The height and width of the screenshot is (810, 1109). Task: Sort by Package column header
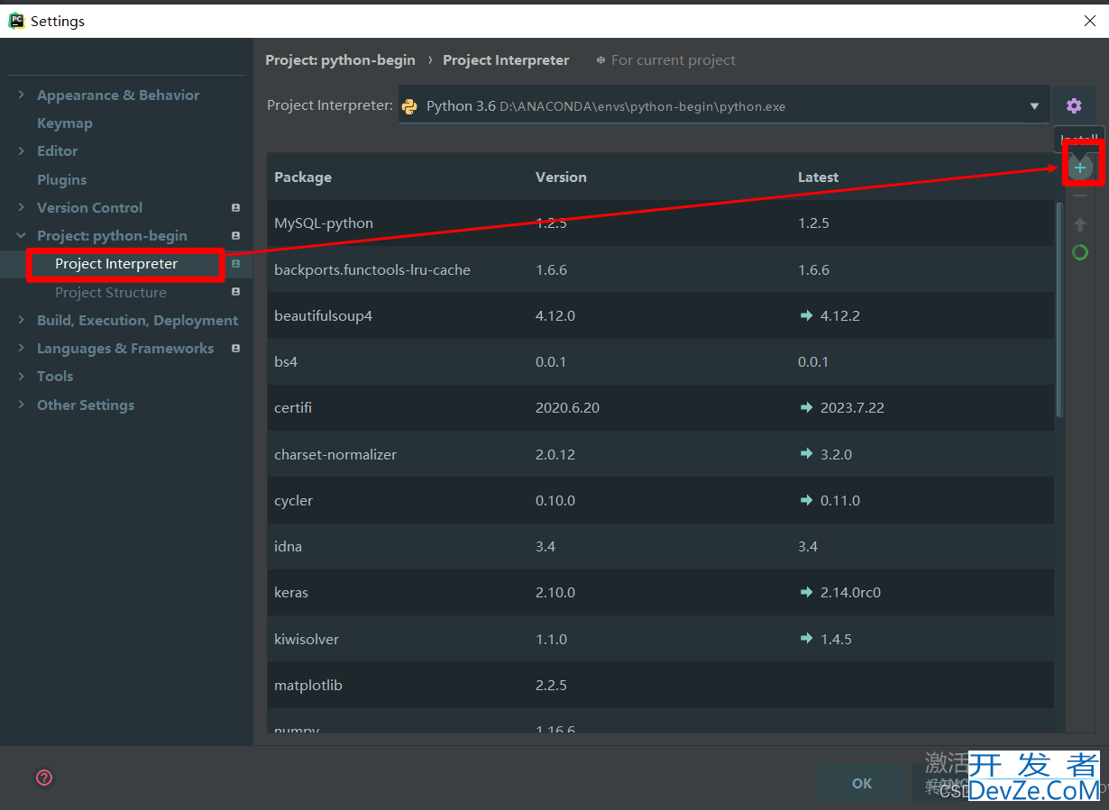click(303, 177)
